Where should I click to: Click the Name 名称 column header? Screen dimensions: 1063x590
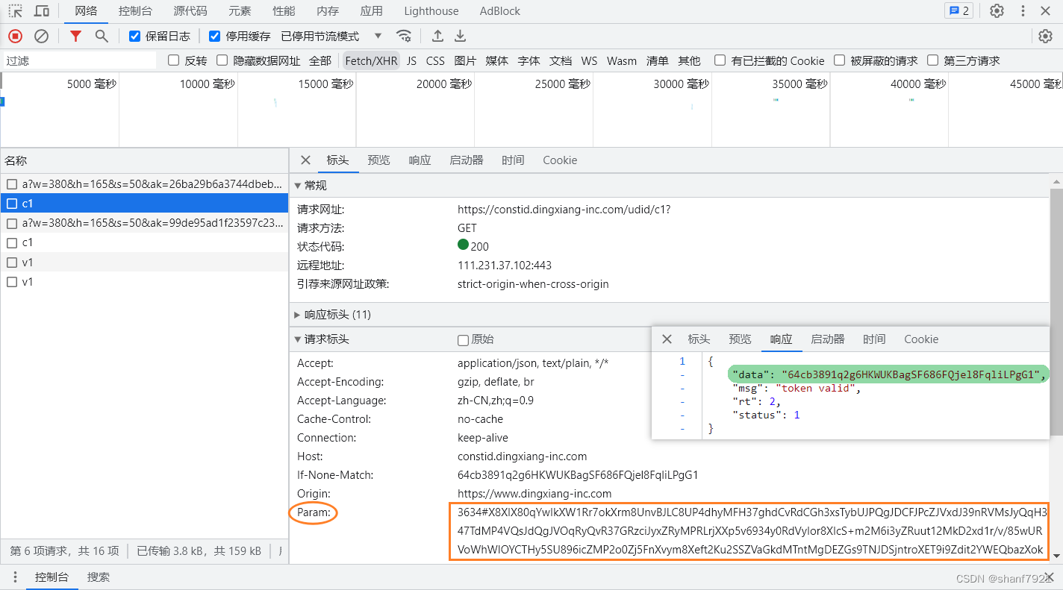(x=144, y=160)
